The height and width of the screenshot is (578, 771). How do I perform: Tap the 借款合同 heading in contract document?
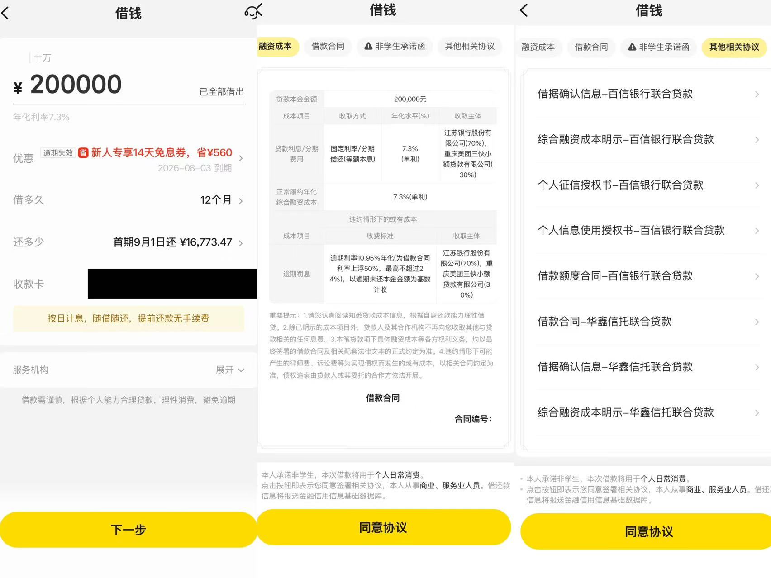pyautogui.click(x=383, y=398)
